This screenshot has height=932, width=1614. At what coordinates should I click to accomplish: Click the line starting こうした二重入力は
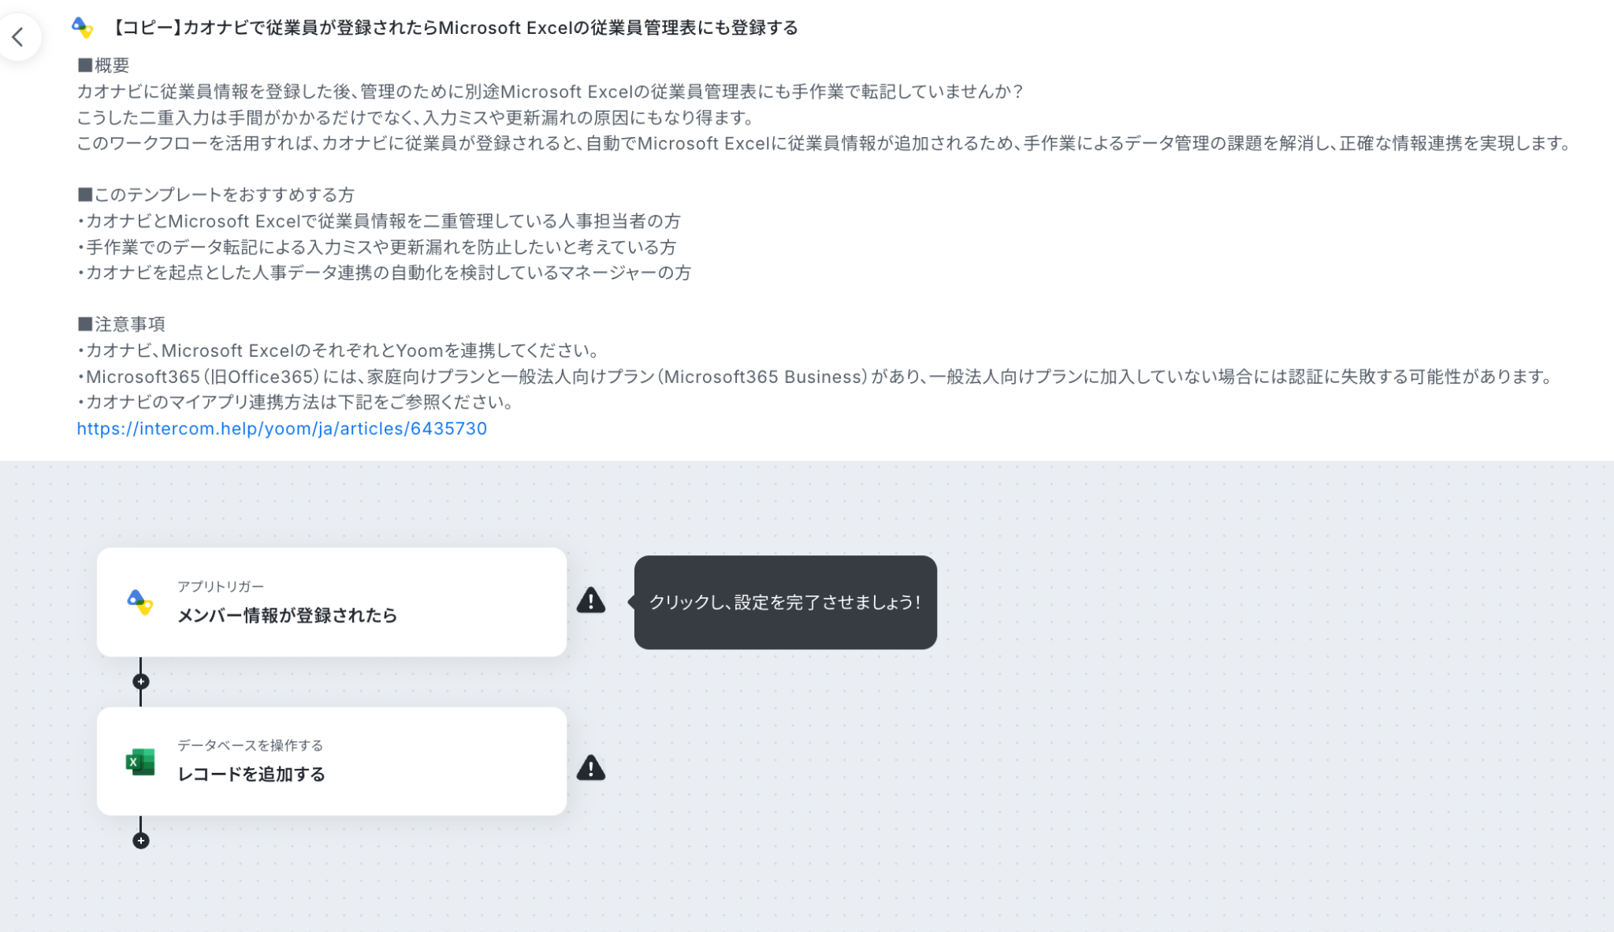(x=415, y=117)
